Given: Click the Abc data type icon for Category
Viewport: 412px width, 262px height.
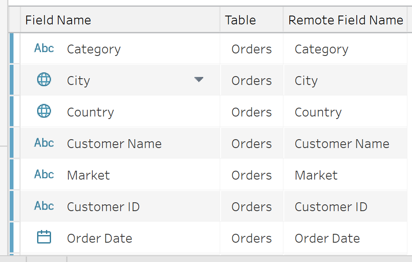Looking at the screenshot, I should tap(44, 48).
